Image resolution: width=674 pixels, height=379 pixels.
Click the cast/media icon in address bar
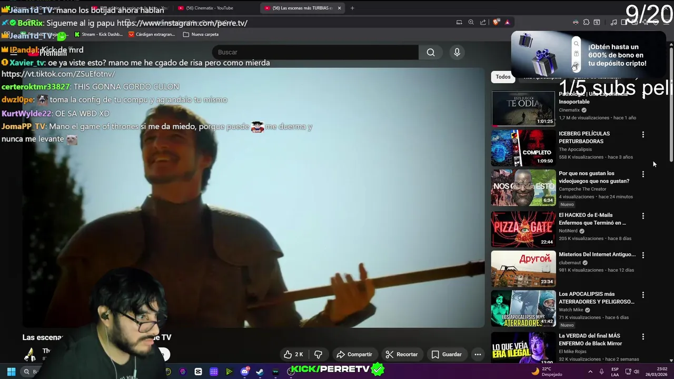[459, 22]
